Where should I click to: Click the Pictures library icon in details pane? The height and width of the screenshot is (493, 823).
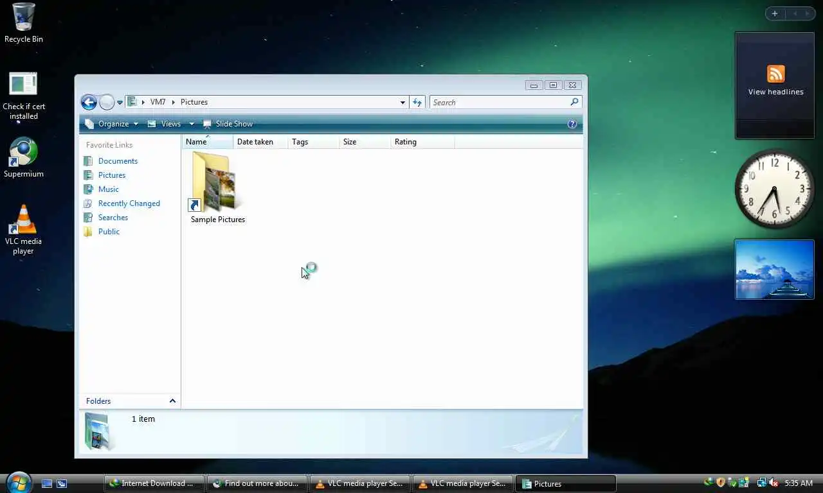click(100, 431)
